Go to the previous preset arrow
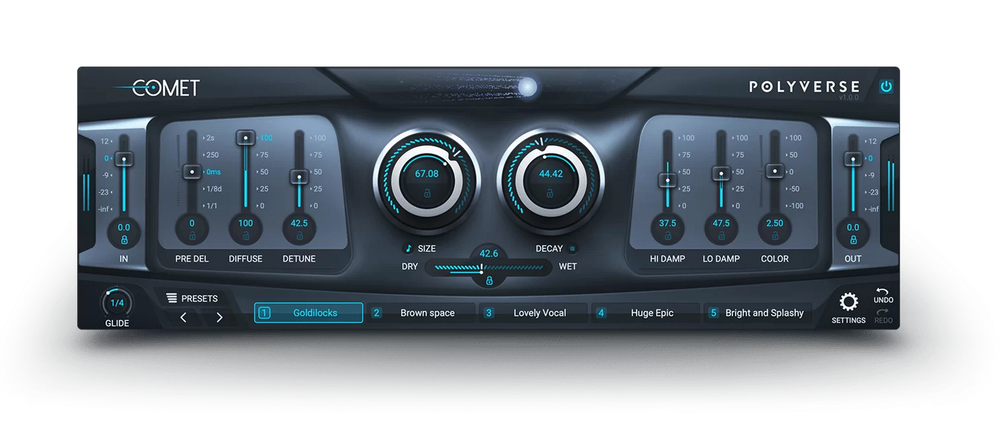Viewport: 1005px width, 422px height. pos(184,318)
